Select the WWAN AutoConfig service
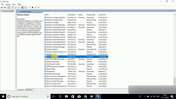 pyautogui.click(x=76, y=74)
